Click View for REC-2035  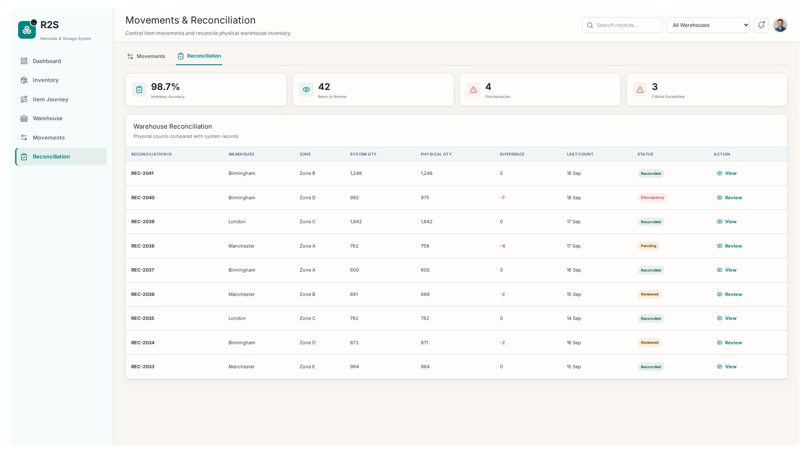727,318
